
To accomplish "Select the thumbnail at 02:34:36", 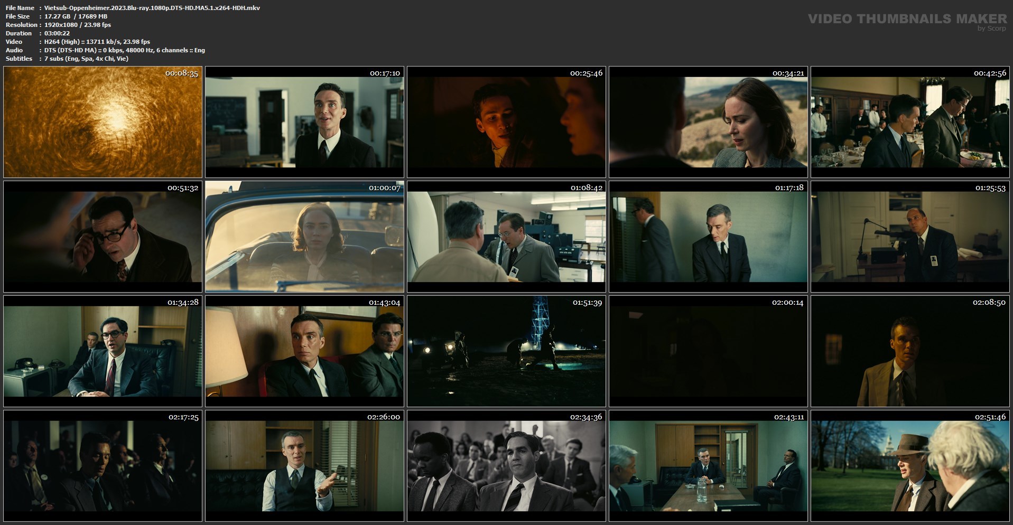I will click(506, 466).
